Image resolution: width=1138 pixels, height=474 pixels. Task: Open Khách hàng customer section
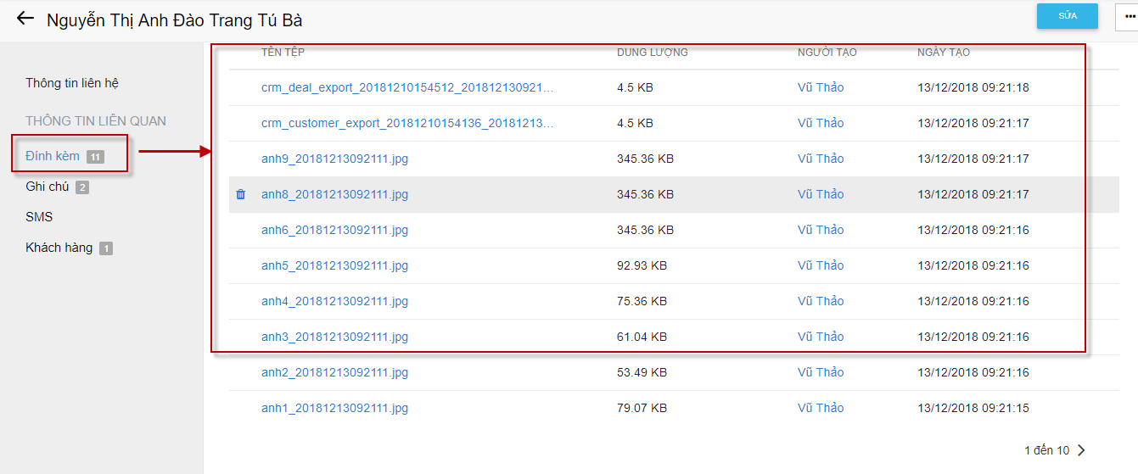pyautogui.click(x=59, y=248)
